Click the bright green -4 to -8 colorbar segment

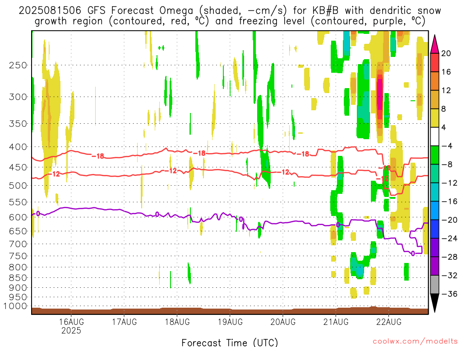point(434,155)
